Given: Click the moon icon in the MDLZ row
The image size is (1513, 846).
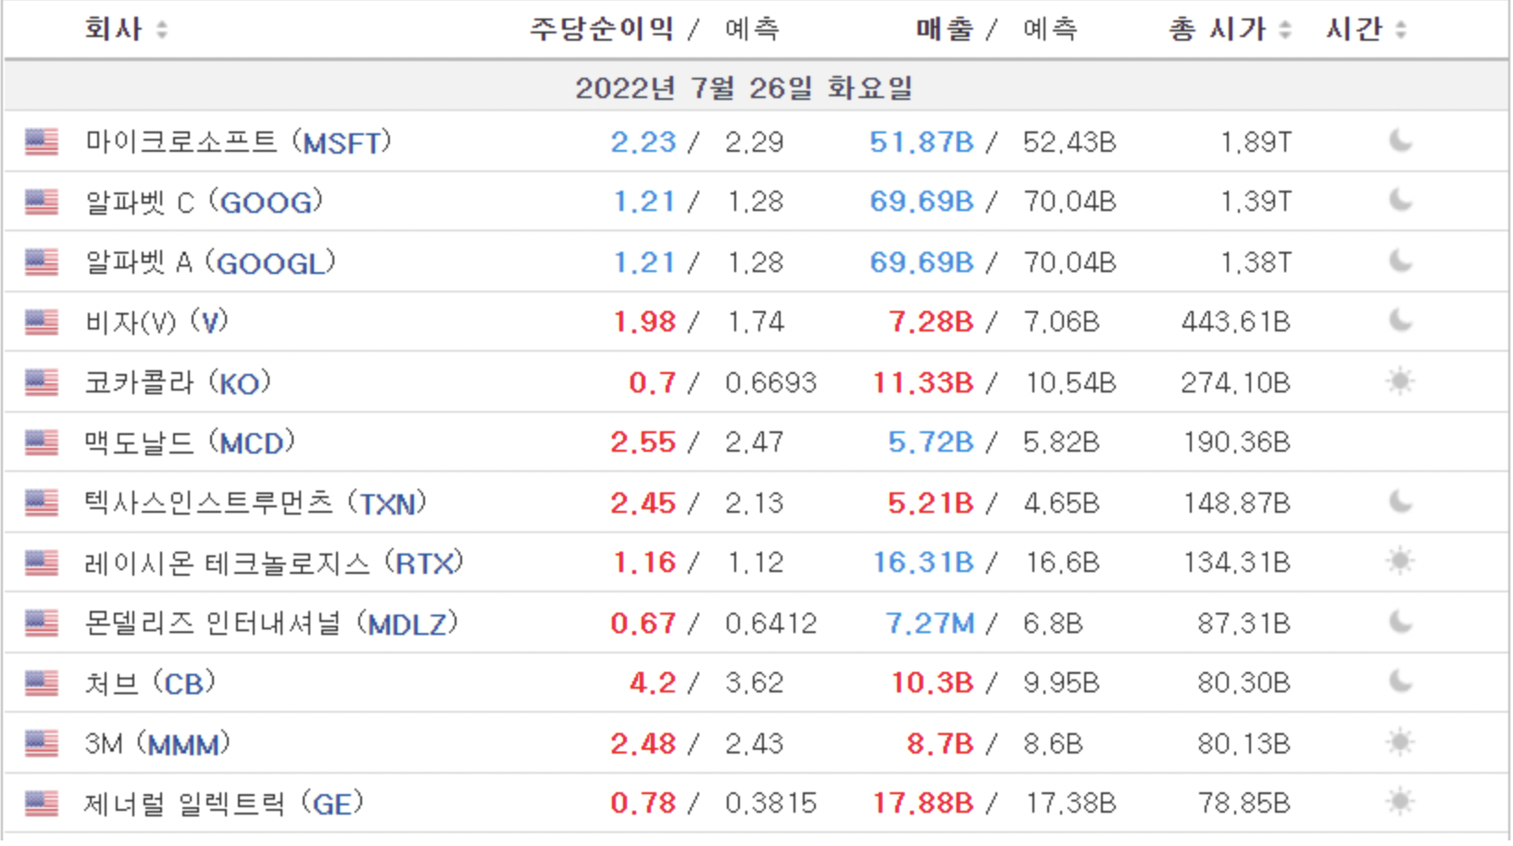Looking at the screenshot, I should 1401,622.
